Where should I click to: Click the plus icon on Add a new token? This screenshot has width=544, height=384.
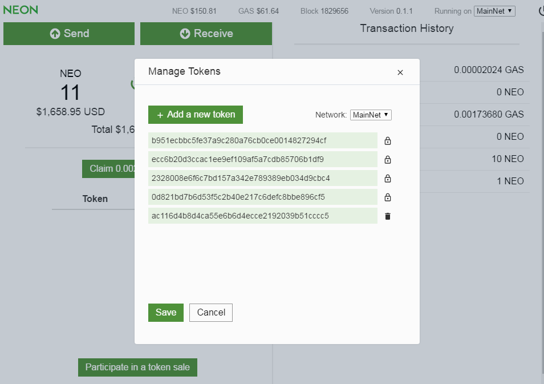click(160, 114)
